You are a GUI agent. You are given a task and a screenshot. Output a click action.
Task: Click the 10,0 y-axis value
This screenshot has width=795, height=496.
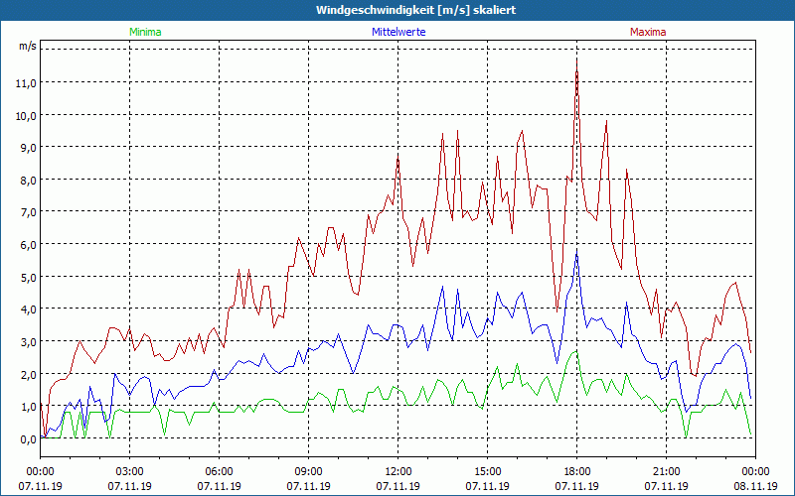27,115
